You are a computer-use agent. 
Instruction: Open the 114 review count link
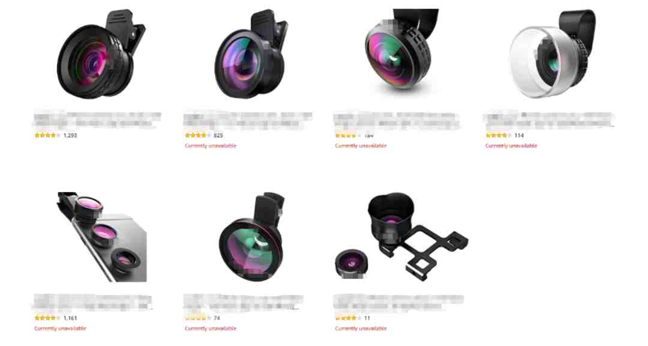tap(519, 135)
